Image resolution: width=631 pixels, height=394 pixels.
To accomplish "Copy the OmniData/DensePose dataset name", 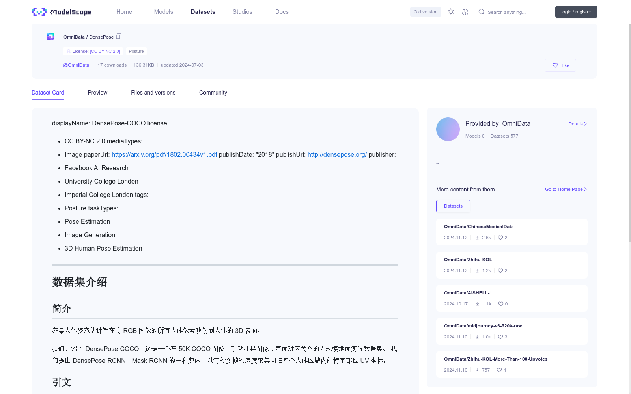I will coord(119,37).
